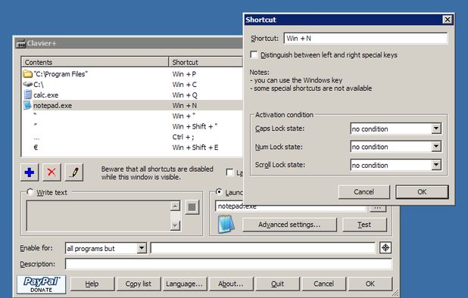Click the Test button
Image resolution: width=468 pixels, height=298 pixels.
point(364,225)
